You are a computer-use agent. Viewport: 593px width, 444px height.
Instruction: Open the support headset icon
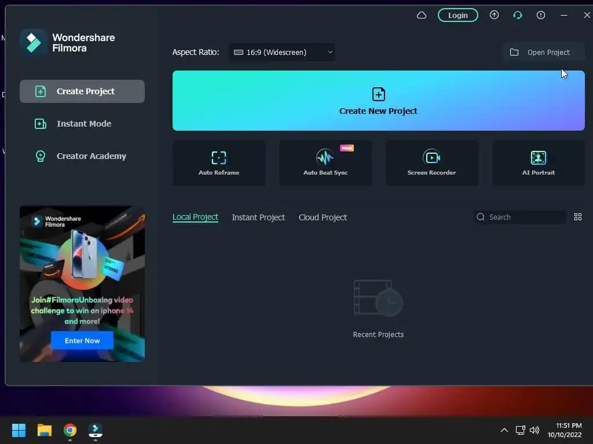tap(517, 16)
